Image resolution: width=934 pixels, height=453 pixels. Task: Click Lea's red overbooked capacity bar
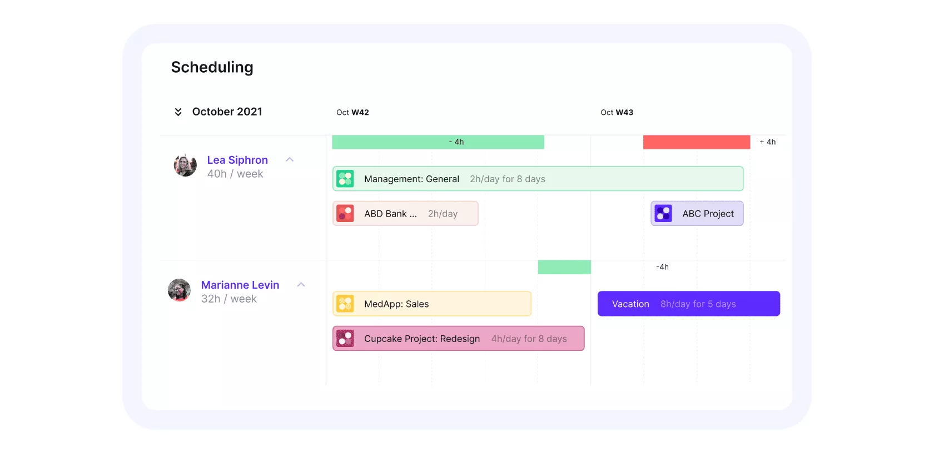(697, 142)
